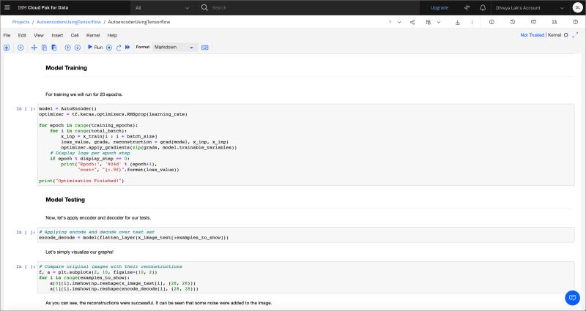Open the View menu
This screenshot has height=311, width=586.
[x=39, y=35]
